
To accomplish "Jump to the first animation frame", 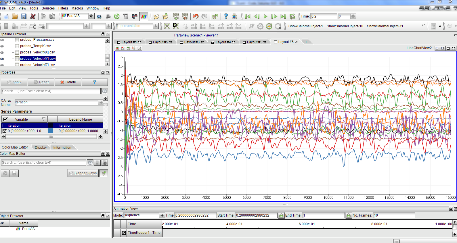I will tap(248, 16).
